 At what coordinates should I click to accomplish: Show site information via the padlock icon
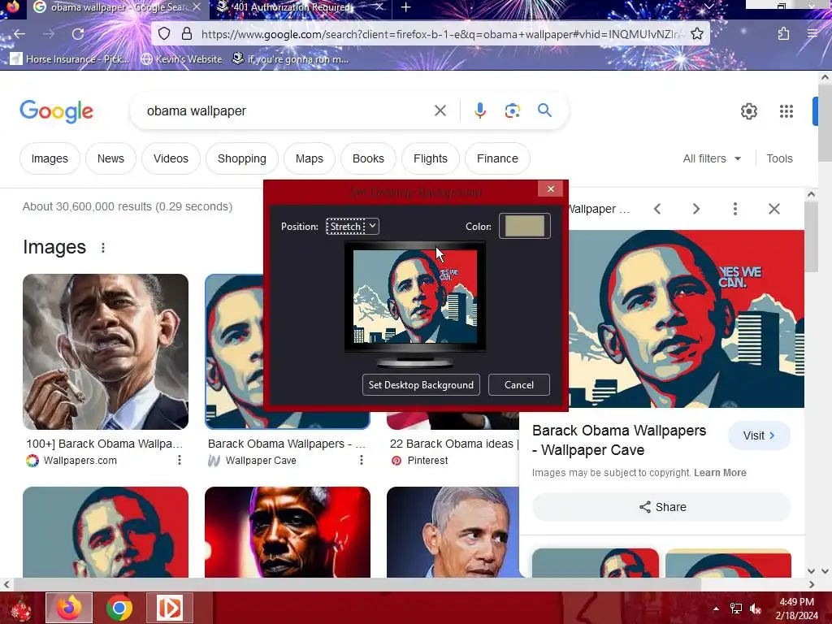click(187, 34)
